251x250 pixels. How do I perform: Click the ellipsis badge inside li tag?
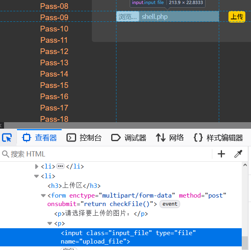(60, 166)
